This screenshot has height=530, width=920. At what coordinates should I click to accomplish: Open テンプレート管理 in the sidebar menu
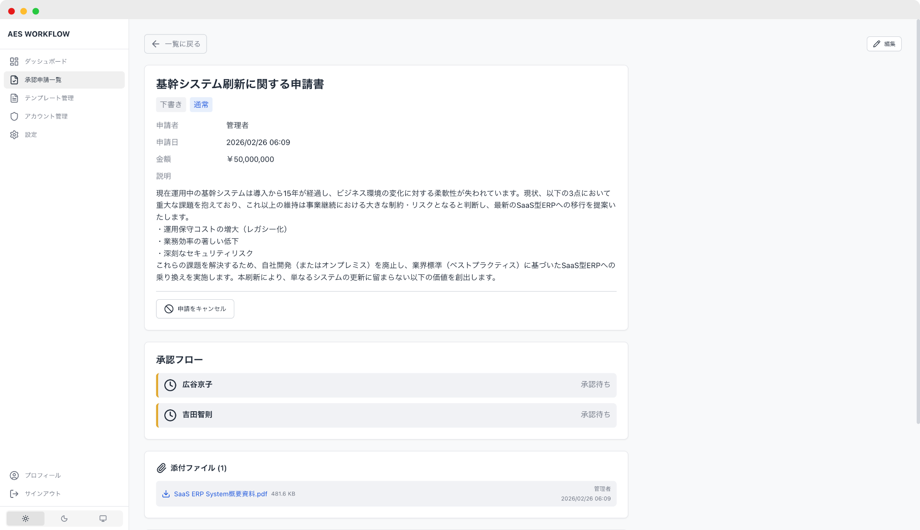tap(49, 98)
